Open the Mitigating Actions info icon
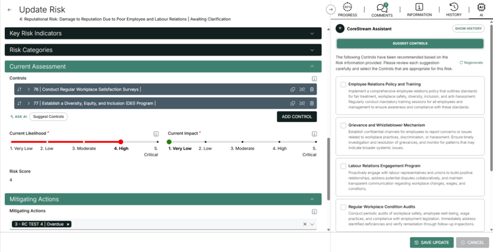Image resolution: width=493 pixels, height=252 pixels. (x=314, y=212)
